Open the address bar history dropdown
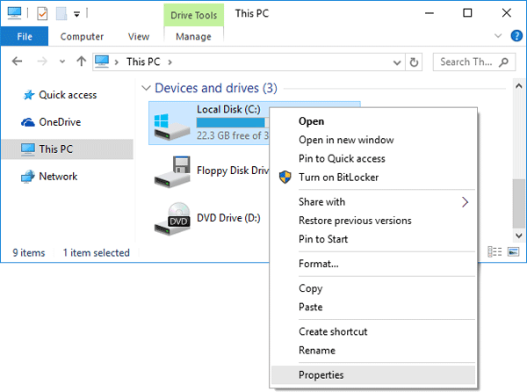527x392 pixels. coord(397,62)
